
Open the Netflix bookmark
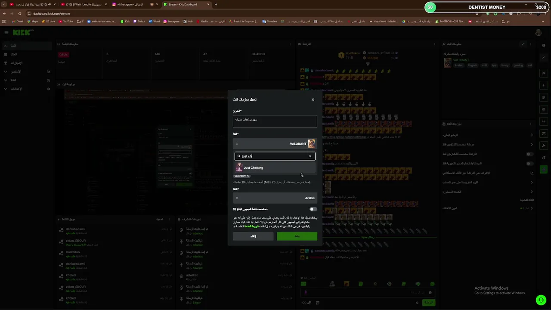(x=210, y=22)
